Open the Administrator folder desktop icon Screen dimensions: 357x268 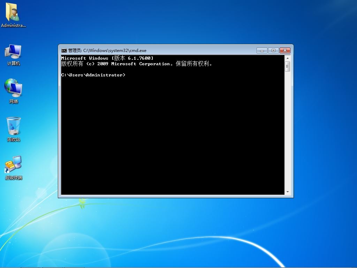tap(13, 15)
